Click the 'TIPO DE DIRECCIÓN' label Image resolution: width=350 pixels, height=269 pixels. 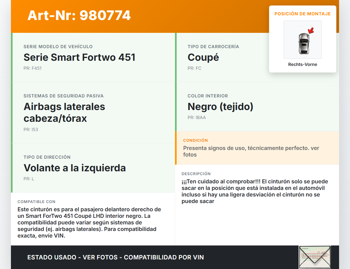(47, 157)
